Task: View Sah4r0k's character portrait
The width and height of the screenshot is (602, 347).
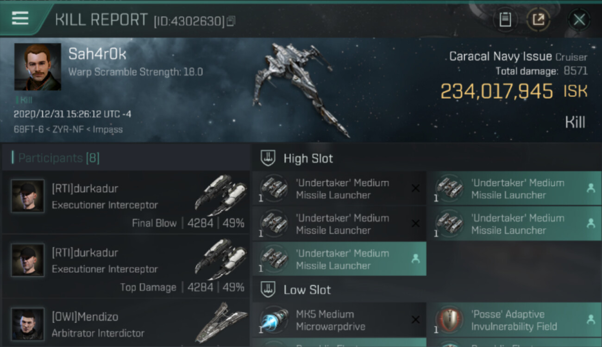Action: pyautogui.click(x=38, y=67)
